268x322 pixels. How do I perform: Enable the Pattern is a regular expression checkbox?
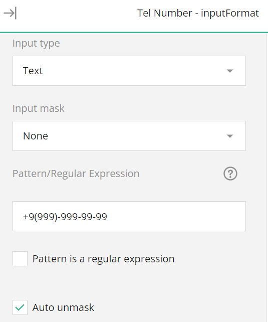coord(20,259)
